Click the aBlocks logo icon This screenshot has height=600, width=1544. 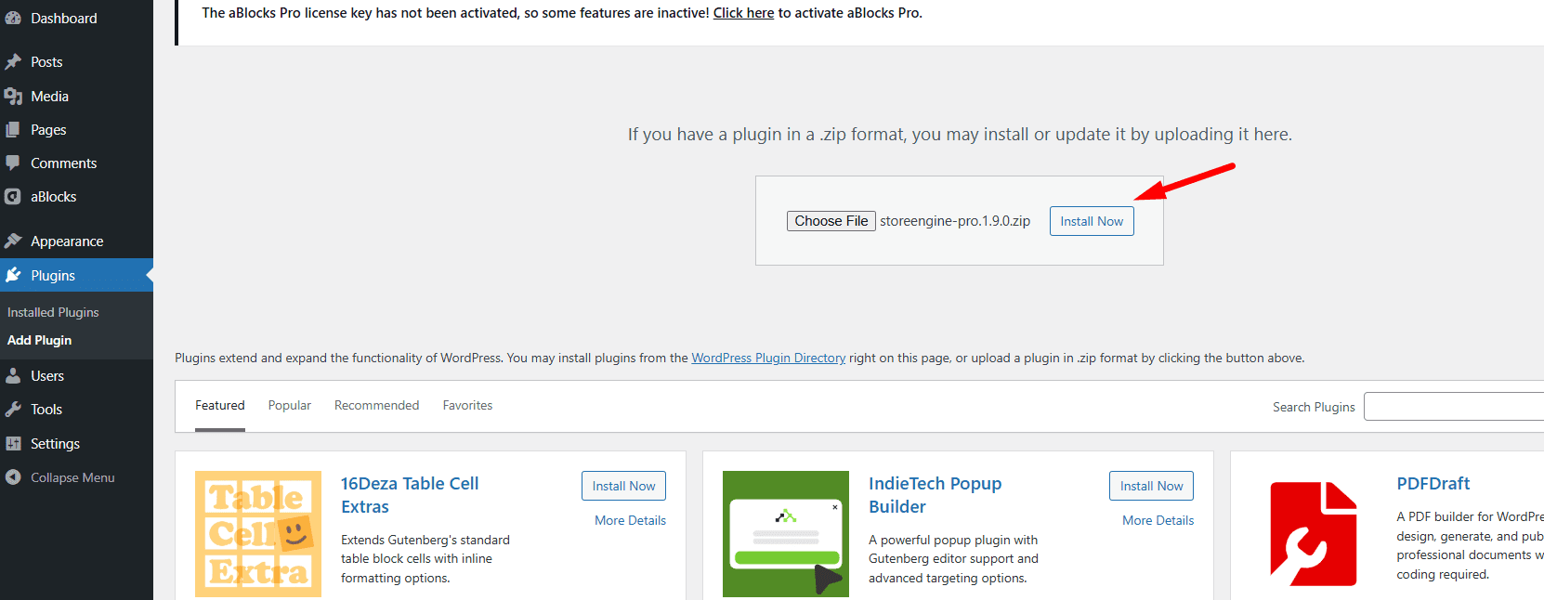click(x=13, y=197)
